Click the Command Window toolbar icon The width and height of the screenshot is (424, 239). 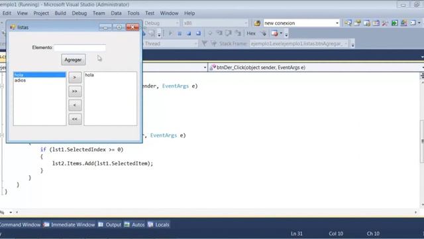[x=413, y=23]
